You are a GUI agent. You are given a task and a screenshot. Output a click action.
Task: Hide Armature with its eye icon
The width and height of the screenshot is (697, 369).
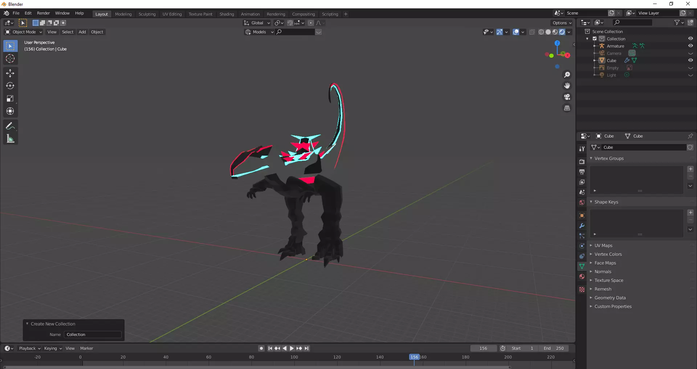pyautogui.click(x=690, y=46)
